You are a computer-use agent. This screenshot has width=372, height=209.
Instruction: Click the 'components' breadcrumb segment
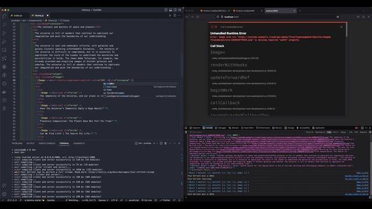35,21
